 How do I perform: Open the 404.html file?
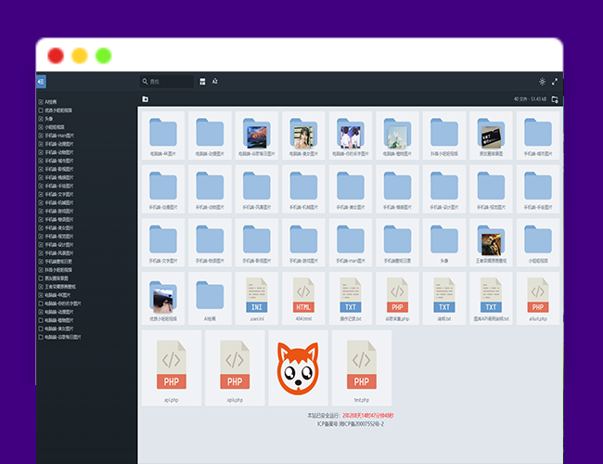coord(303,296)
